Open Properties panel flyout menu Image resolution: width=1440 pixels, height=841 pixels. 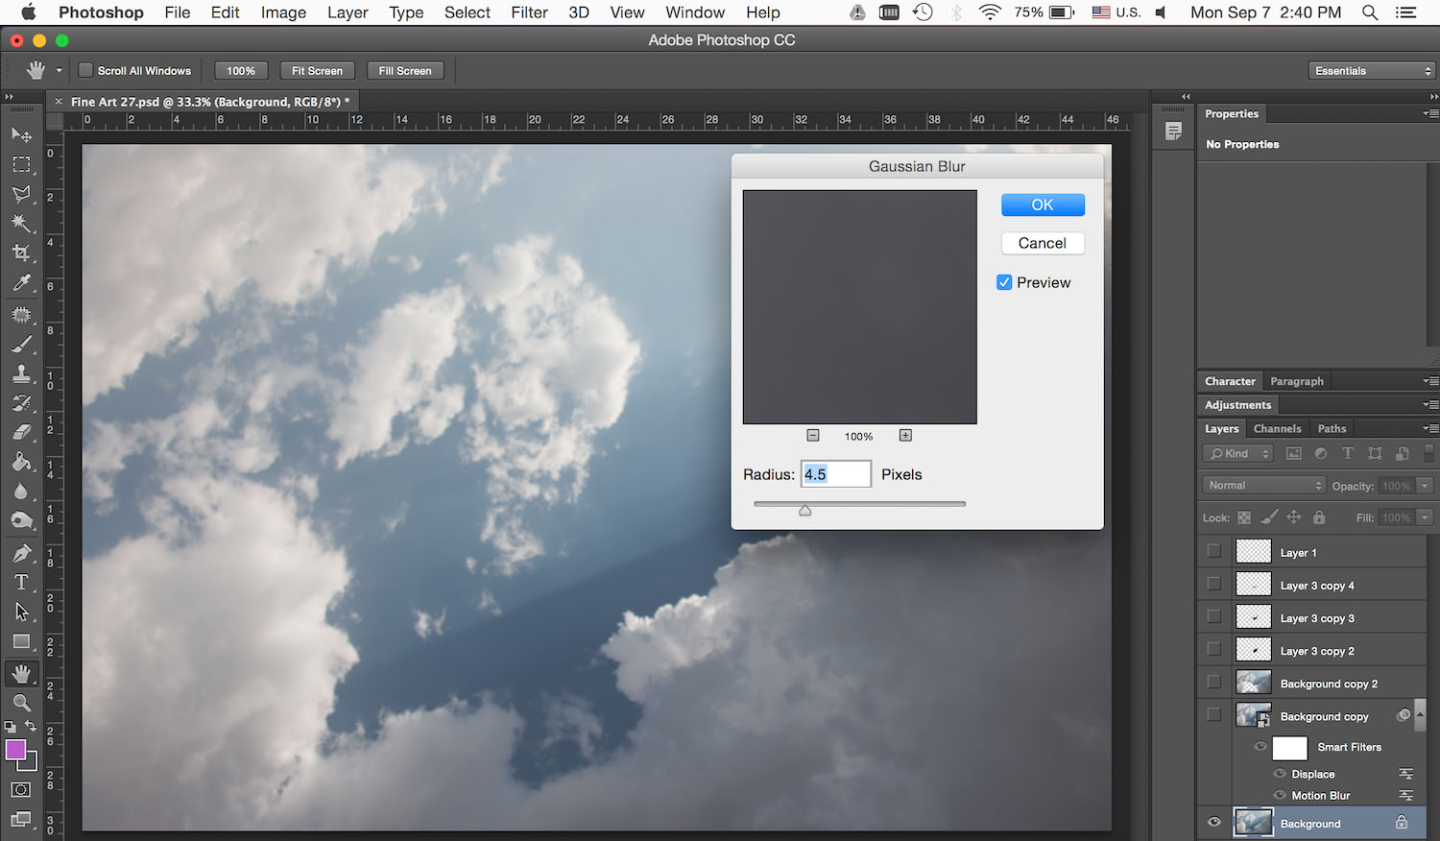click(1429, 113)
